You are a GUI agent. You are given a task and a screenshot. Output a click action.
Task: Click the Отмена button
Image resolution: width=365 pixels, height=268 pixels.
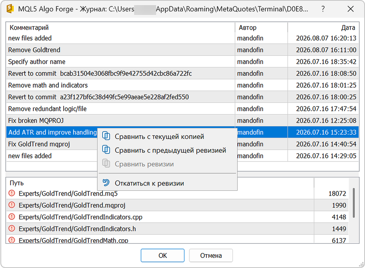click(211, 255)
